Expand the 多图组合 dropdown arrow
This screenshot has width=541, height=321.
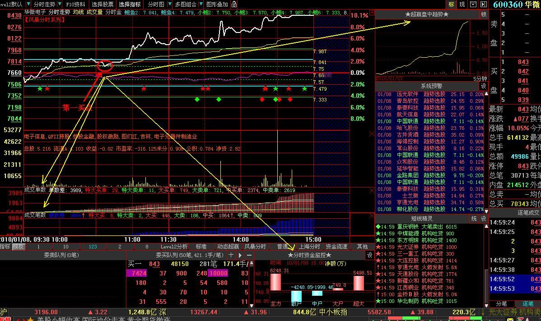click(200, 5)
